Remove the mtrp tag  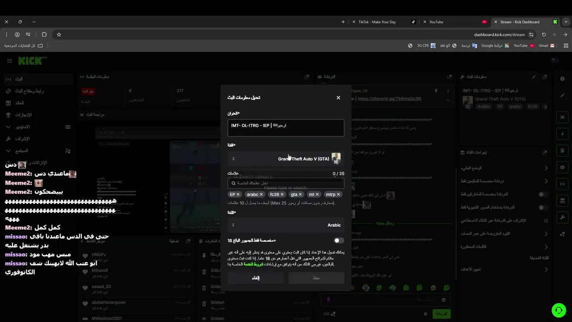point(338,195)
